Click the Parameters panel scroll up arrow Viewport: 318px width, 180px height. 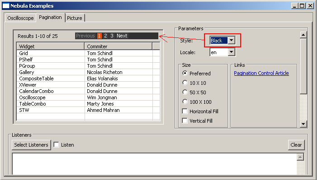point(303,35)
